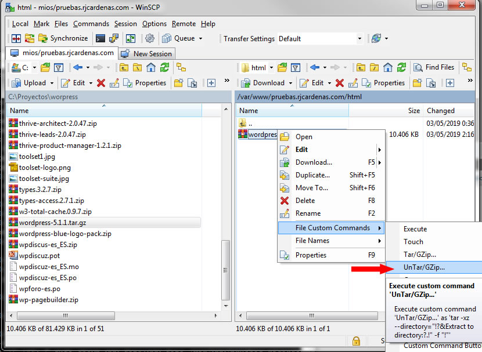Open session in PuTTY icon
Viewport: 482px width, 352px height.
pyautogui.click(x=114, y=39)
